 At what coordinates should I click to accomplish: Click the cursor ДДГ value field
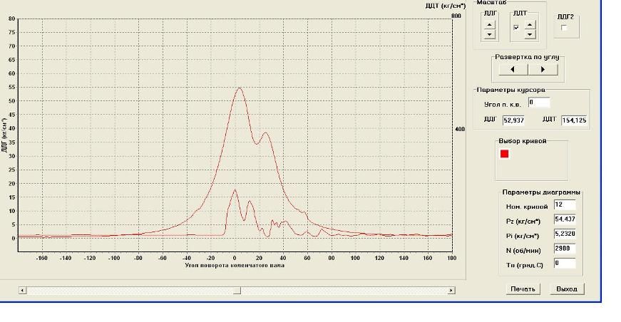(x=513, y=120)
